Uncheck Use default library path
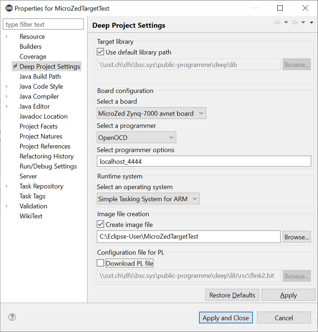 [100, 52]
